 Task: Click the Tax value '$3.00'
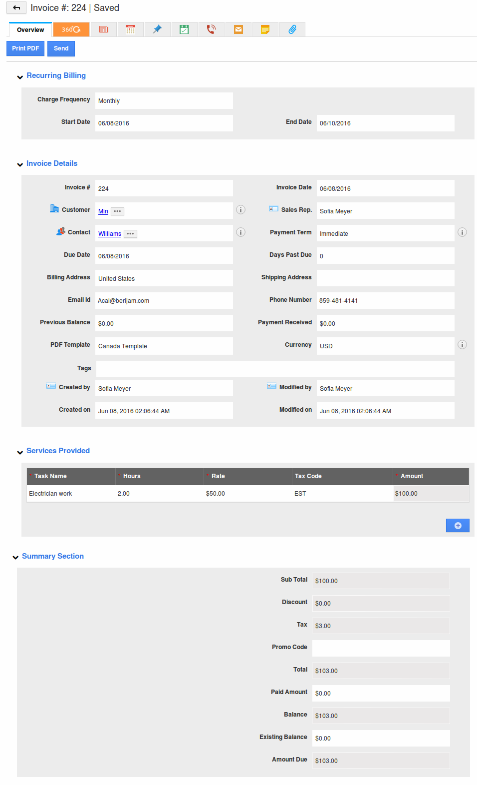click(x=323, y=626)
